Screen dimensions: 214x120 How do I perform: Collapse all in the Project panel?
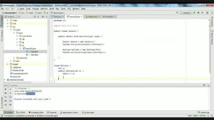point(38,17)
